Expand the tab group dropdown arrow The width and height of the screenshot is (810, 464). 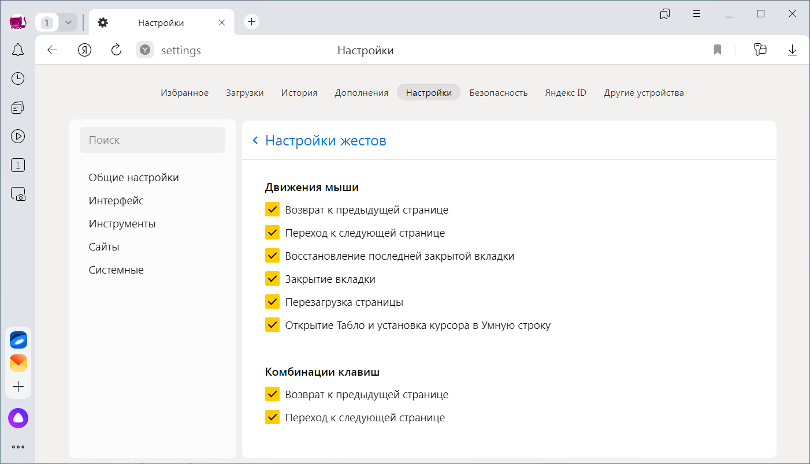[x=68, y=23]
